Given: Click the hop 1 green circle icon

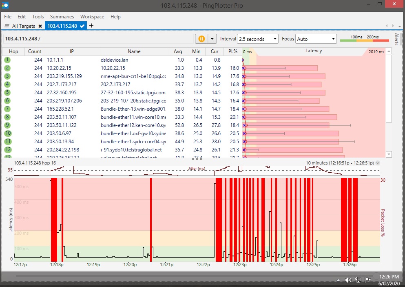Looking at the screenshot, I should [7, 60].
